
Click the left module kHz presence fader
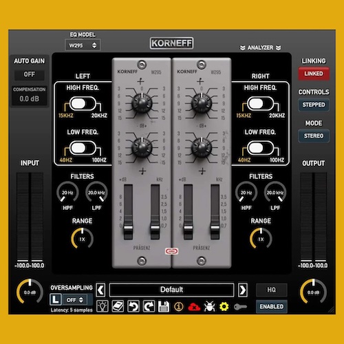(155, 228)
